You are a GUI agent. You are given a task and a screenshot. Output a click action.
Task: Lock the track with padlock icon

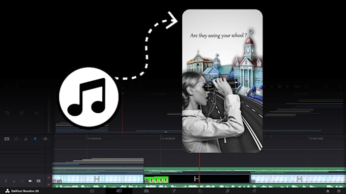pyautogui.click(x=14, y=181)
